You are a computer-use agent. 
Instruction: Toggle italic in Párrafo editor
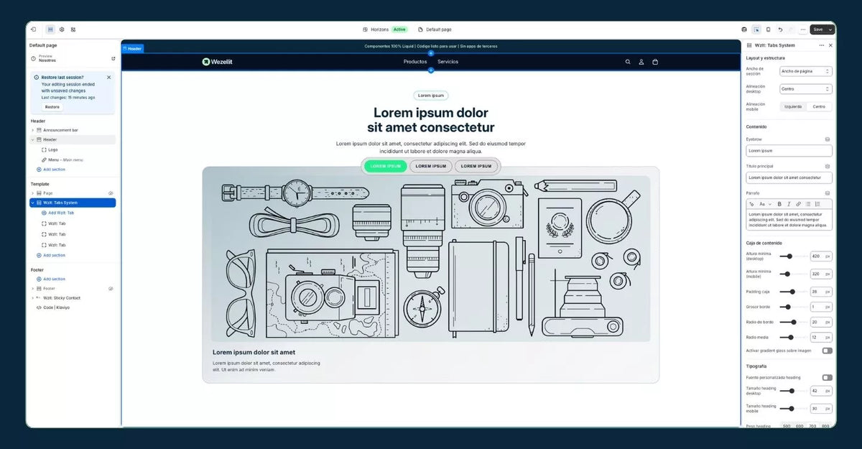[x=789, y=204]
